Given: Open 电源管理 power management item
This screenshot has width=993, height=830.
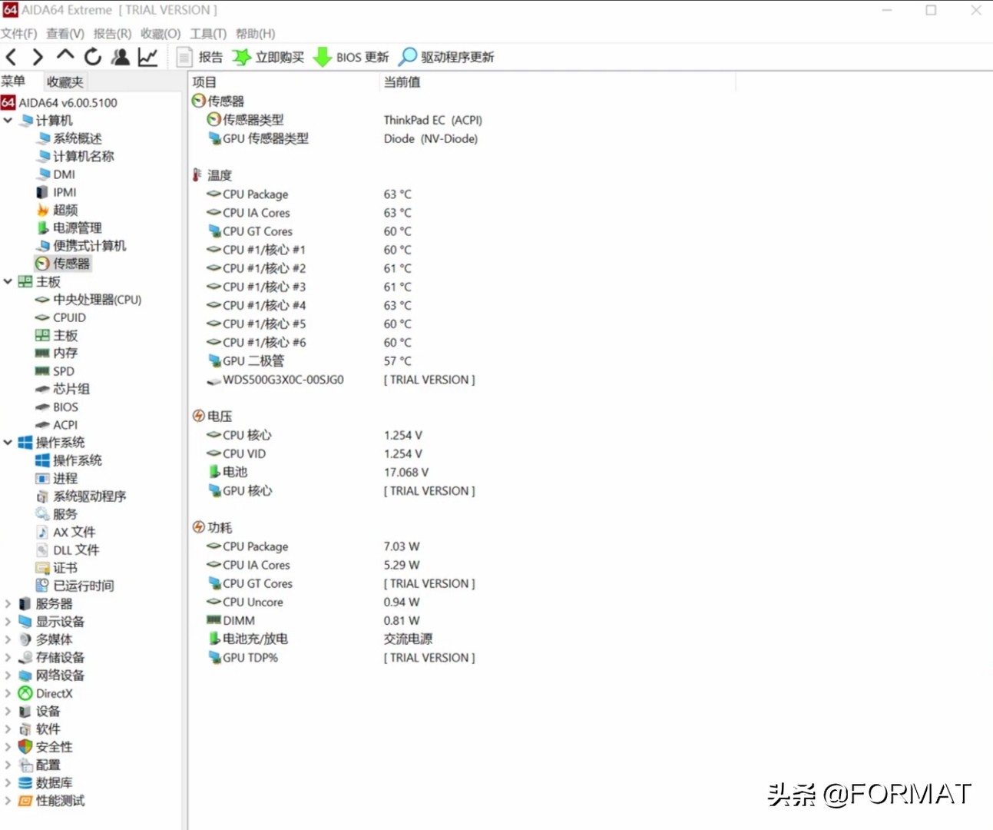Looking at the screenshot, I should 68,228.
